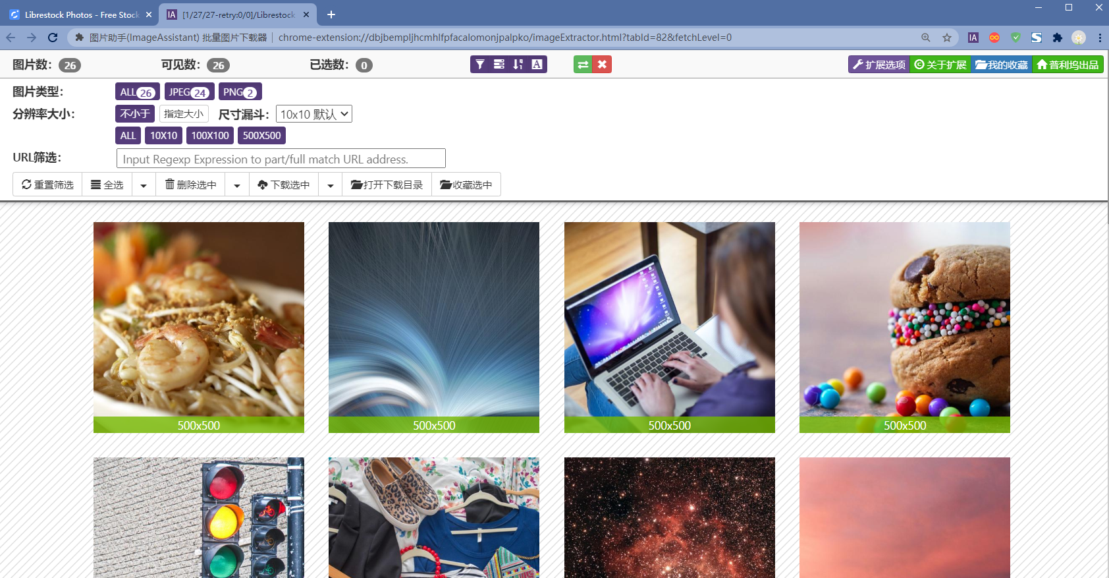The height and width of the screenshot is (578, 1109).
Task: Select the leopard shoes and clothes thumbnail
Action: coord(434,517)
